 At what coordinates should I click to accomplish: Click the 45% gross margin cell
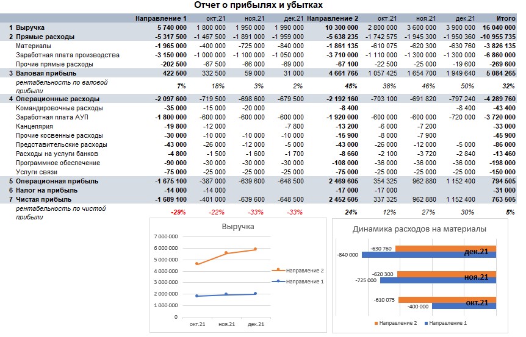[x=351, y=85]
